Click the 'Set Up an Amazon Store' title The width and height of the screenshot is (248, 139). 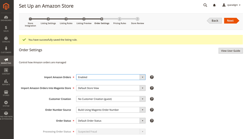coord(46,6)
